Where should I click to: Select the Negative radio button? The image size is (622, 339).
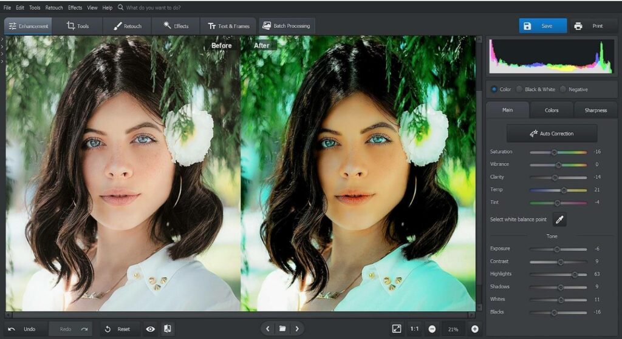563,90
